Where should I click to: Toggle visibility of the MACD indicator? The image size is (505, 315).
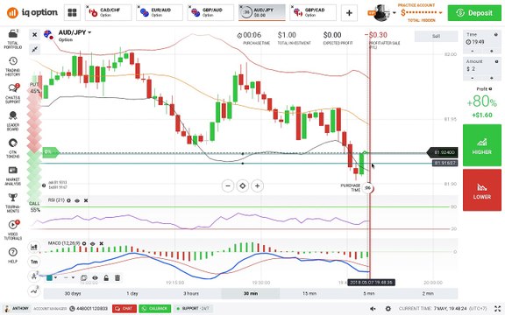[x=92, y=243]
